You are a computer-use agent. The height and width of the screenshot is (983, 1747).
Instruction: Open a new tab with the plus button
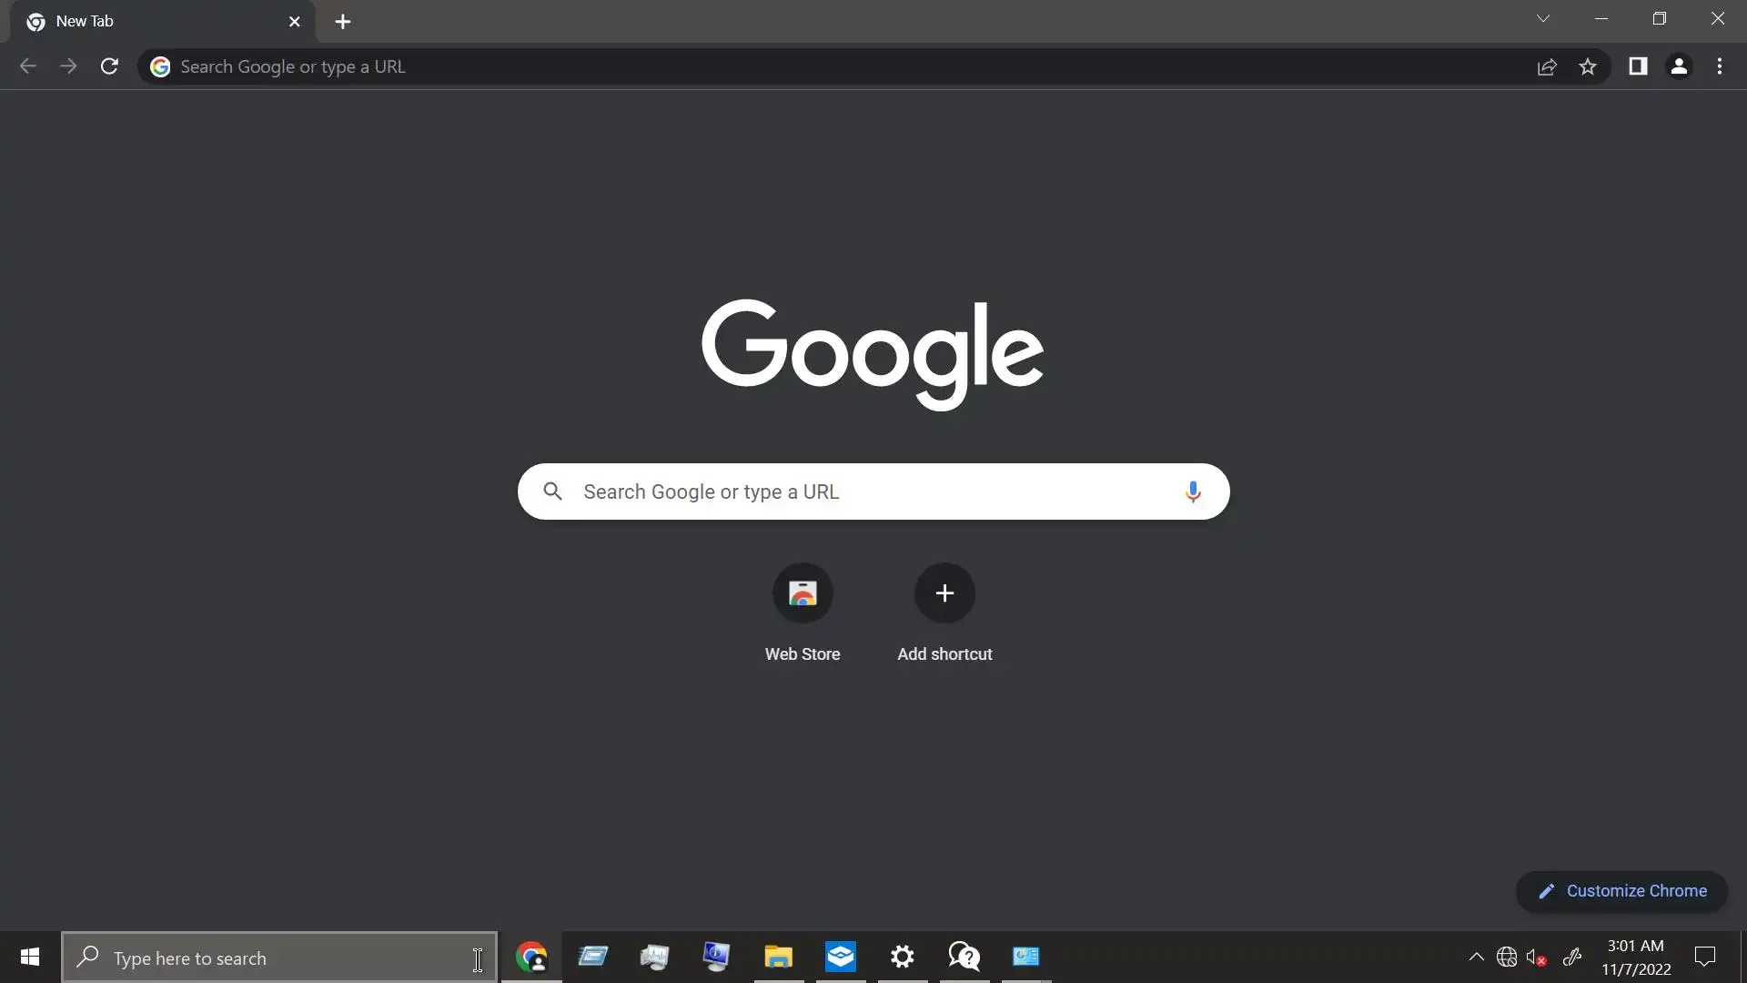[342, 22]
